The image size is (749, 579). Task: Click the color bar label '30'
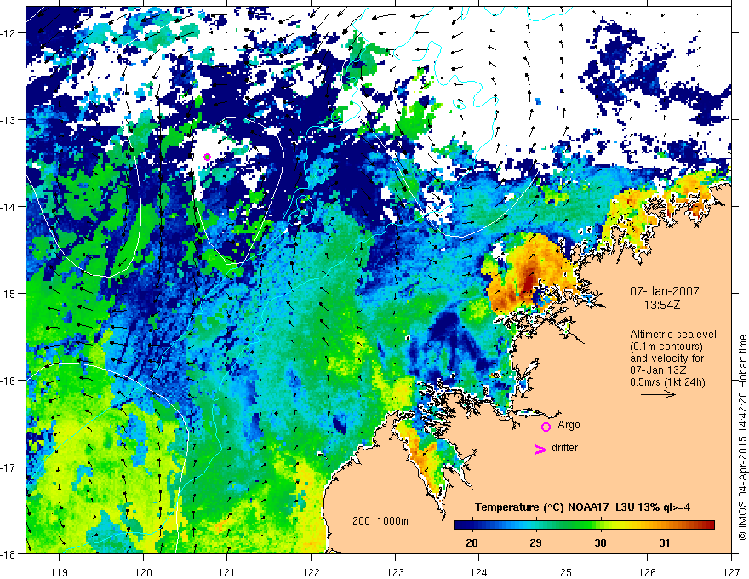click(600, 542)
